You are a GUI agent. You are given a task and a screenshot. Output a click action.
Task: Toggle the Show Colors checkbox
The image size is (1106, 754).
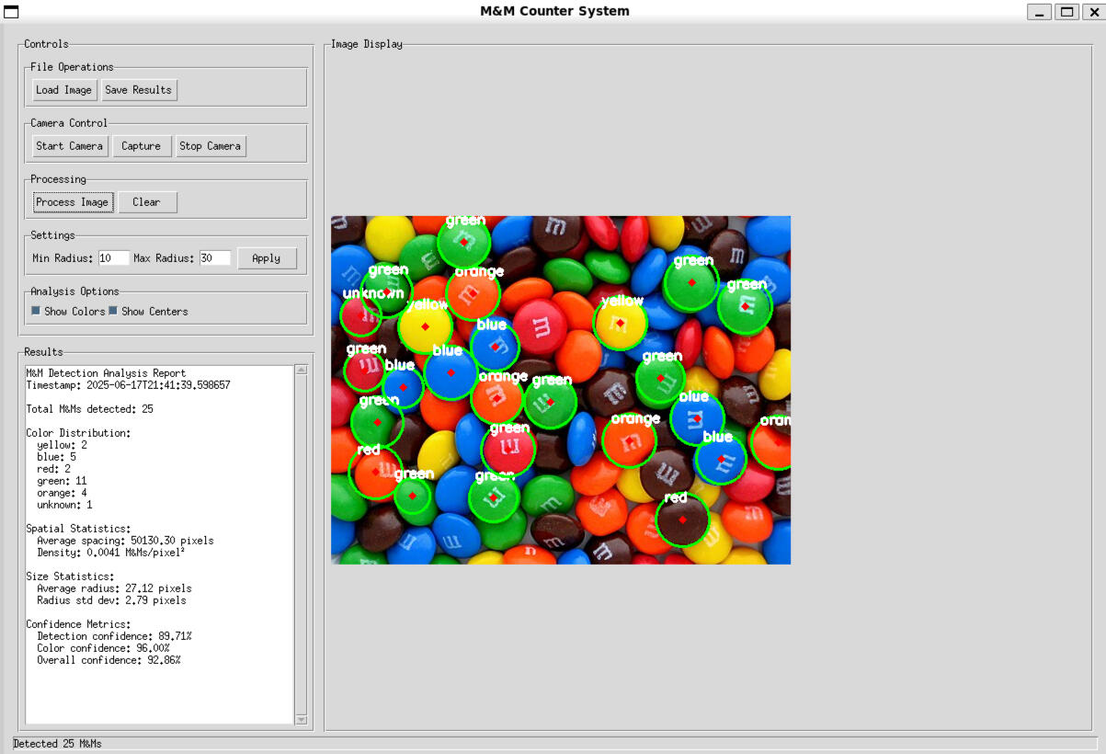click(37, 312)
